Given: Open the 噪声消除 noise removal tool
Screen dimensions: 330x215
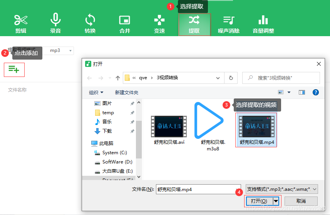Looking at the screenshot, I should click(x=229, y=25).
